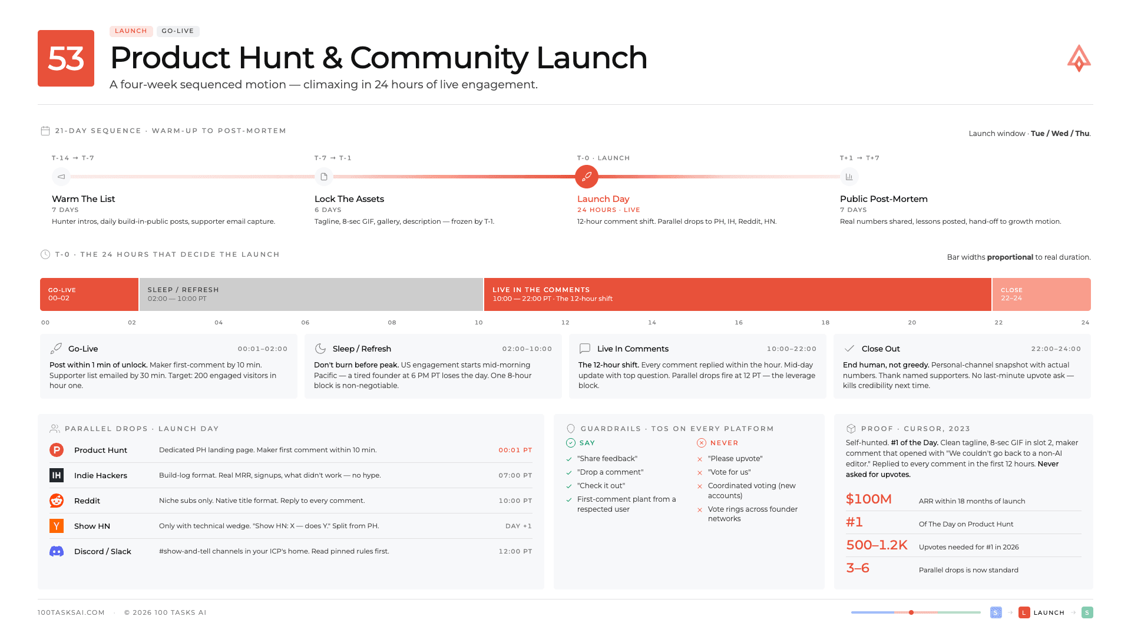The height and width of the screenshot is (636, 1131).
Task: Click the circled check icon beside SAY
Action: 571,443
